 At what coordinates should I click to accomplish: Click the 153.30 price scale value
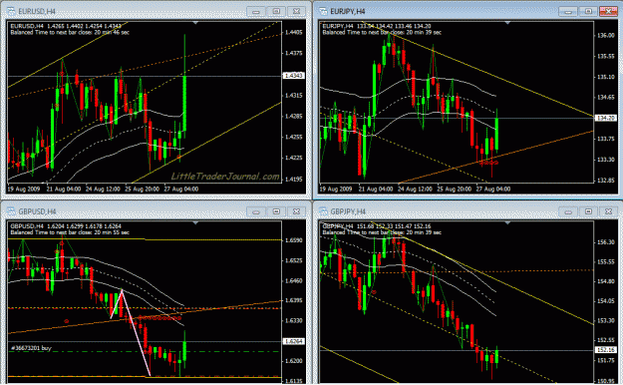coord(605,320)
